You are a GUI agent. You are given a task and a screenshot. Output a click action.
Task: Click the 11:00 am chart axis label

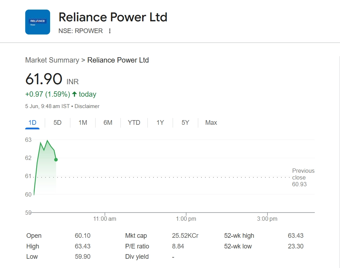(x=105, y=219)
